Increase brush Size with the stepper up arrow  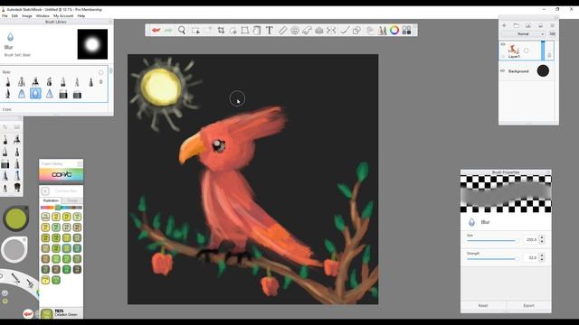coord(542,237)
